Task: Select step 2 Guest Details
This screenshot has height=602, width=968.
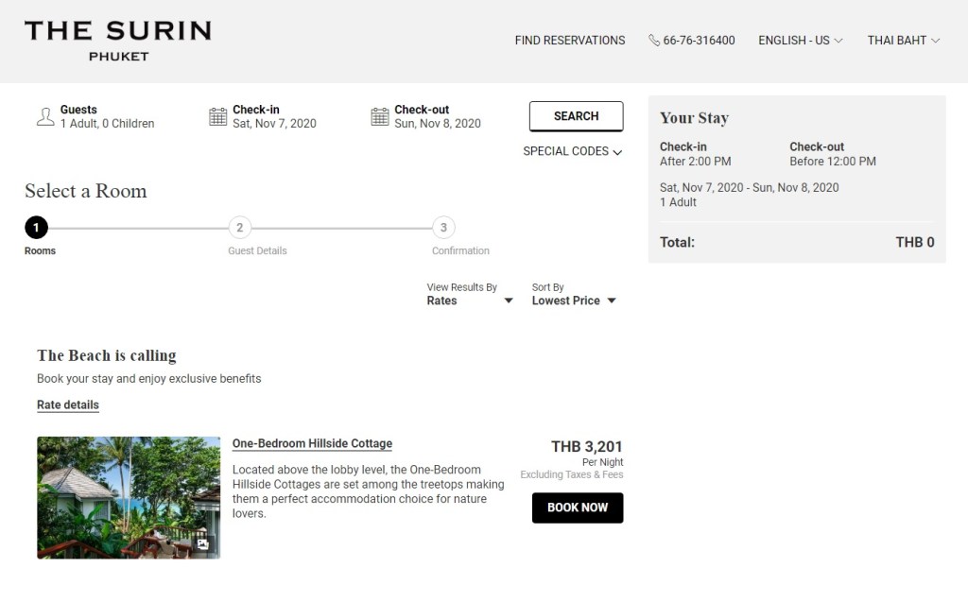Action: pyautogui.click(x=240, y=228)
